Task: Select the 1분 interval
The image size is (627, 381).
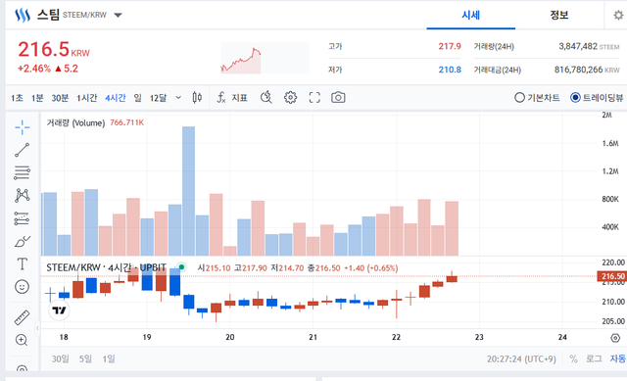Action: point(37,98)
